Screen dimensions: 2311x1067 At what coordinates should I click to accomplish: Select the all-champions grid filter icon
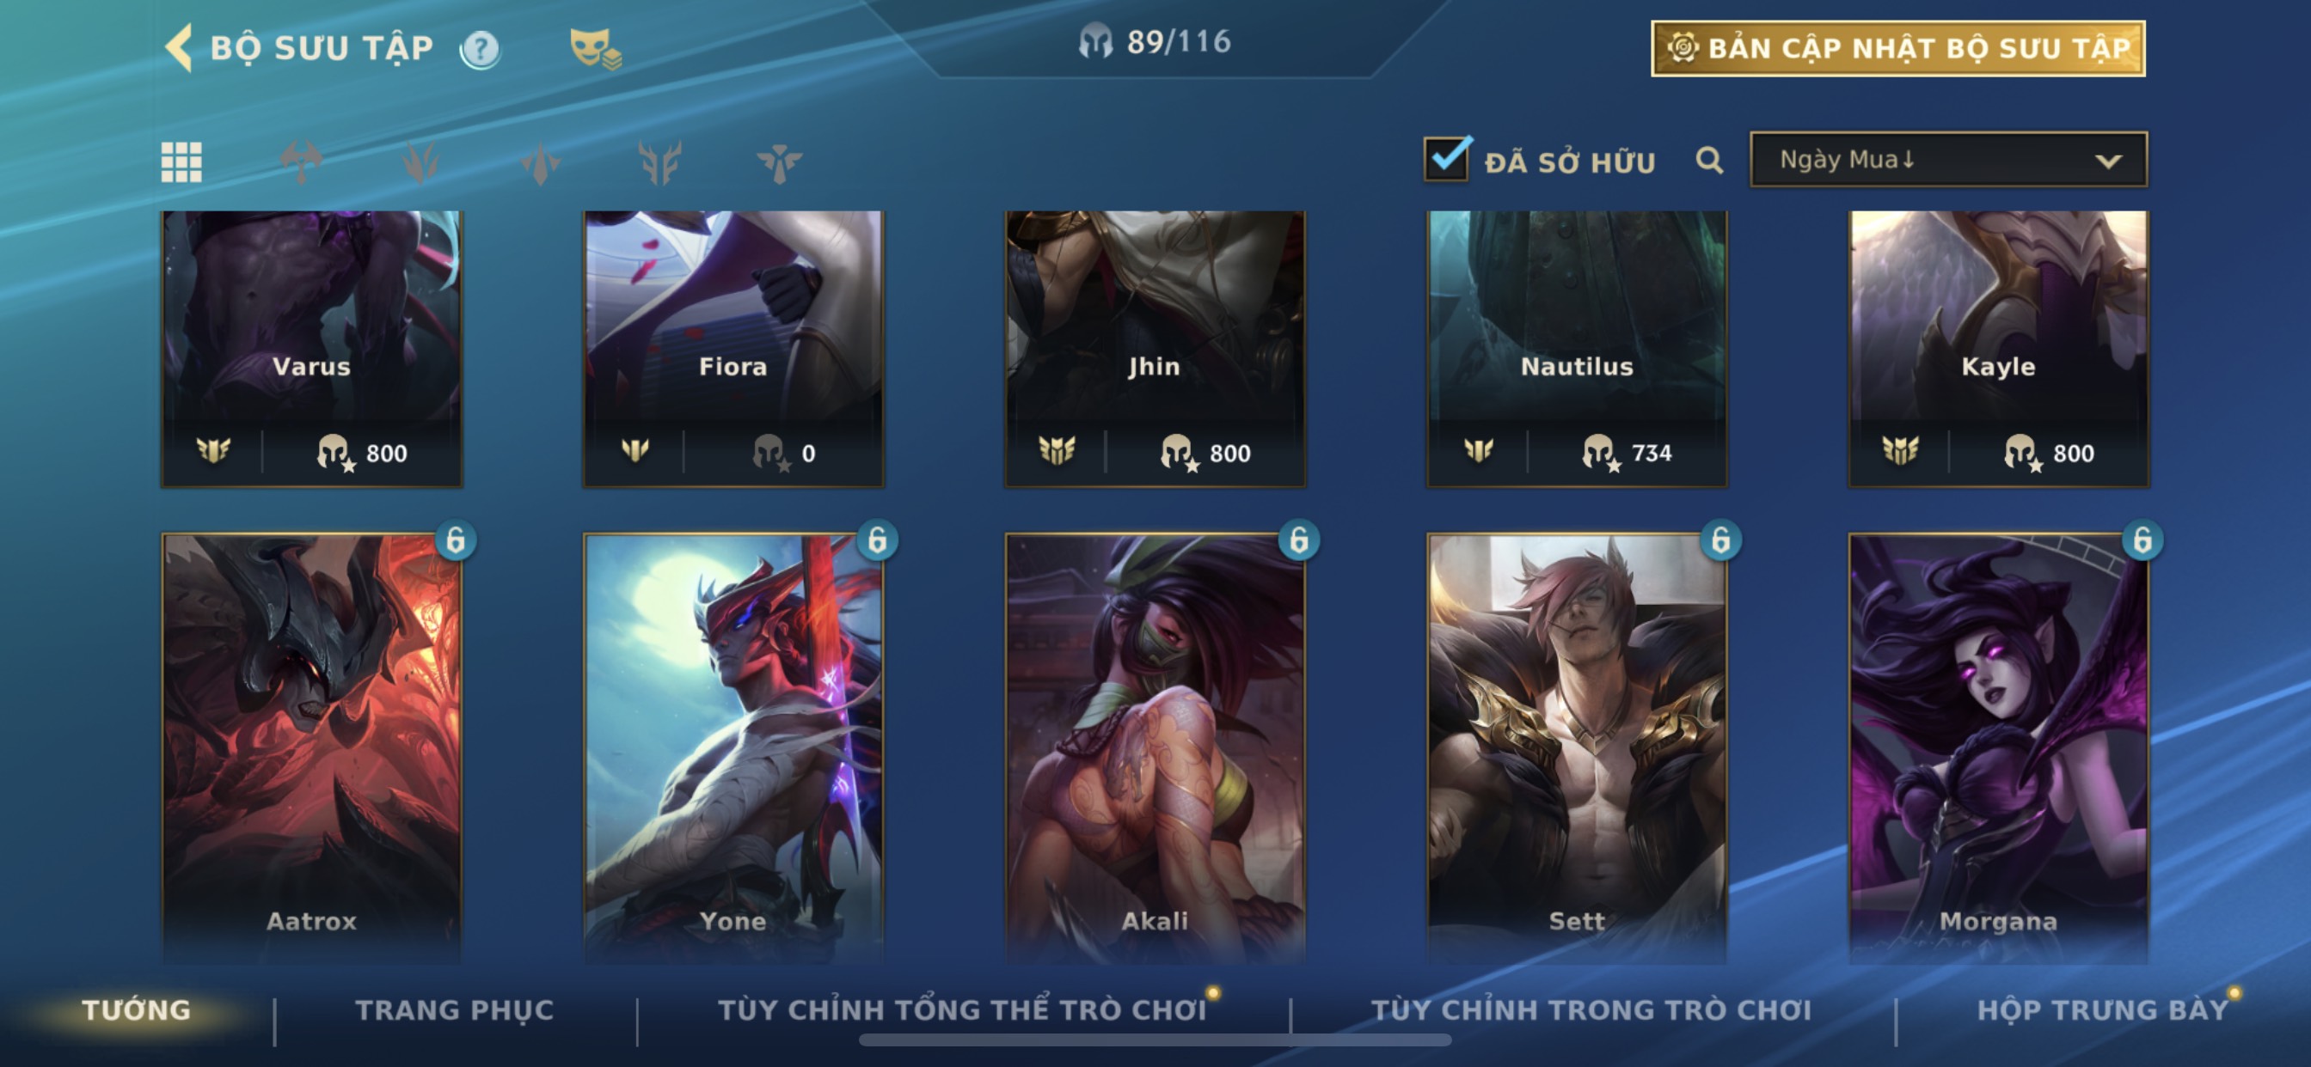point(181,162)
